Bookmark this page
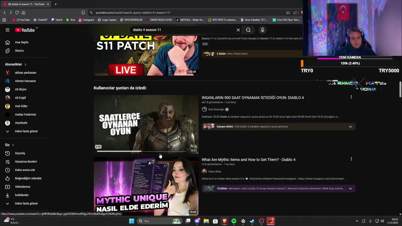 pyautogui.click(x=83, y=13)
